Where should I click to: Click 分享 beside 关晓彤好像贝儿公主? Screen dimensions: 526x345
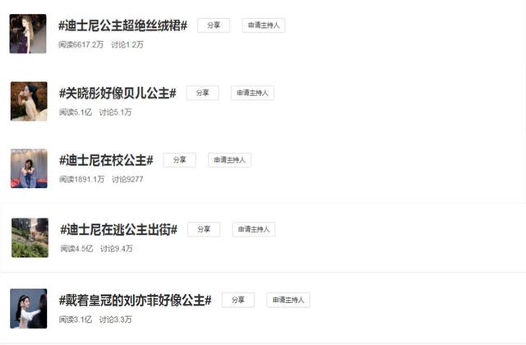pyautogui.click(x=203, y=93)
